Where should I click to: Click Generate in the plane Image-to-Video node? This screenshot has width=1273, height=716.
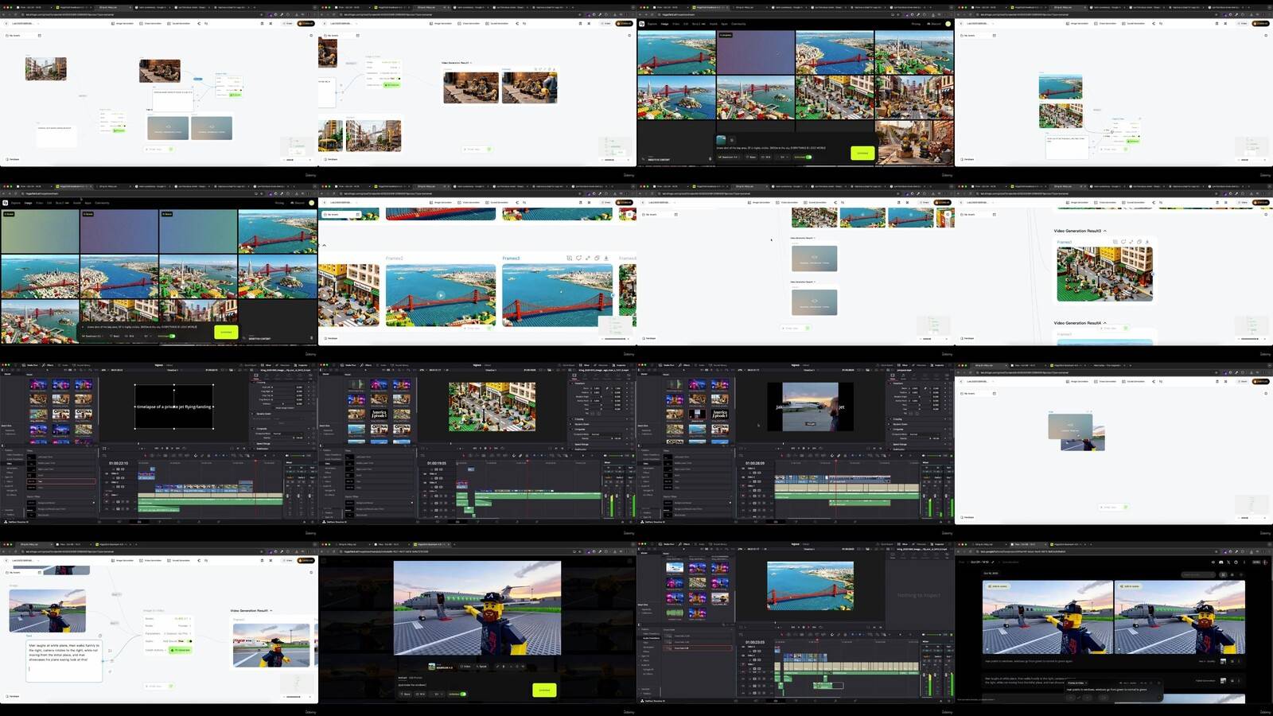coord(181,650)
